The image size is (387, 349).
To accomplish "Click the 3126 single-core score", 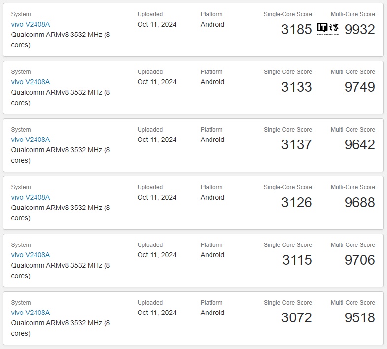I will point(296,203).
